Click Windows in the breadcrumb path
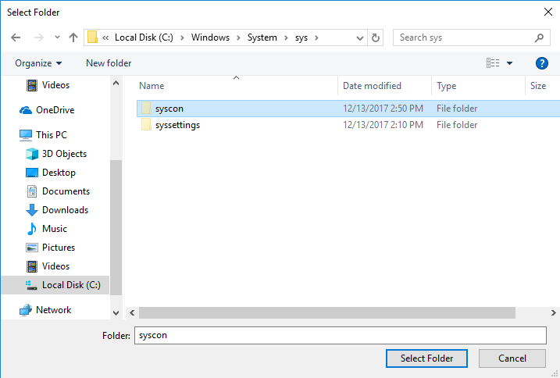This screenshot has width=560, height=378. point(210,37)
